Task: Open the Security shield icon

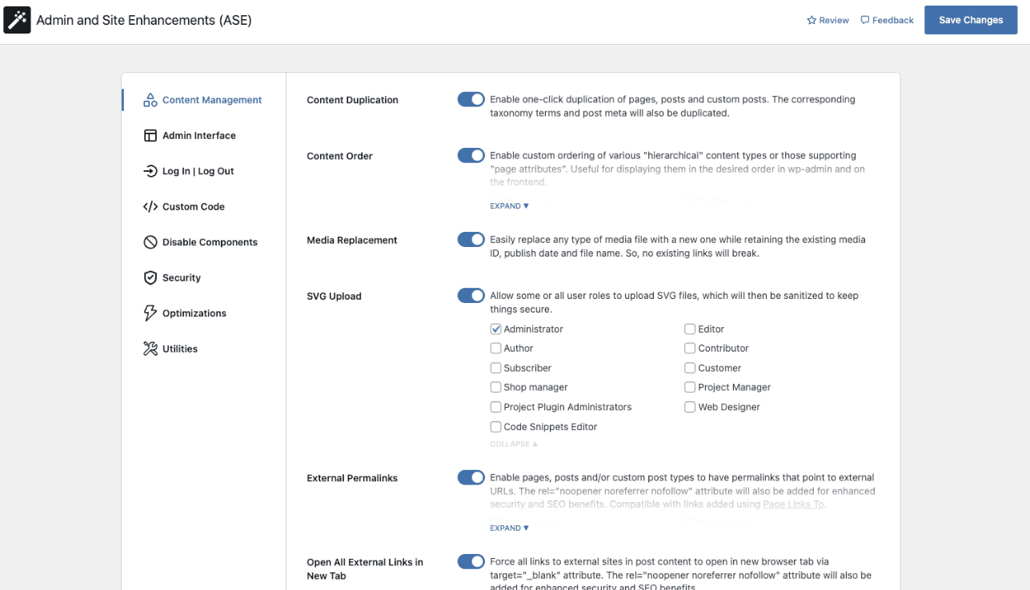Action: pos(150,277)
